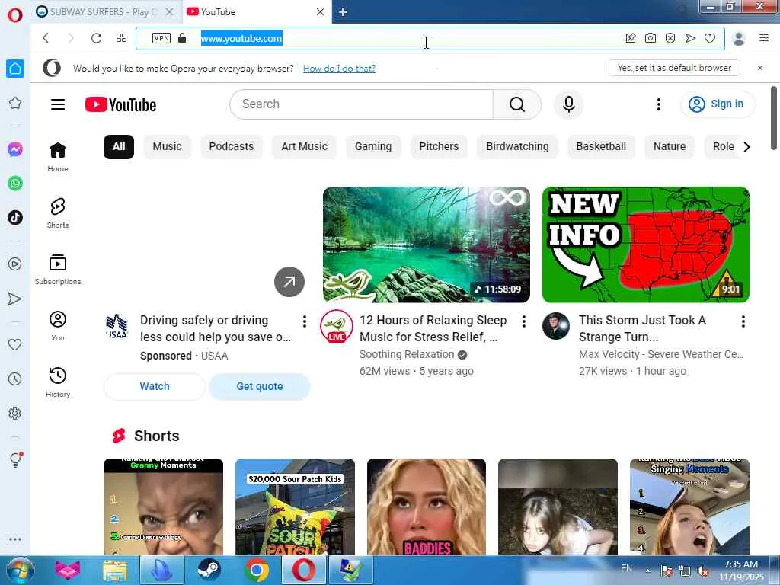This screenshot has height=585, width=780.
Task: Open browsing history clock in Opera sidebar
Action: pyautogui.click(x=15, y=379)
